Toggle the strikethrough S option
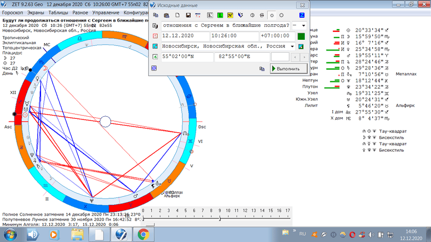The image size is (431, 242). [262, 16]
